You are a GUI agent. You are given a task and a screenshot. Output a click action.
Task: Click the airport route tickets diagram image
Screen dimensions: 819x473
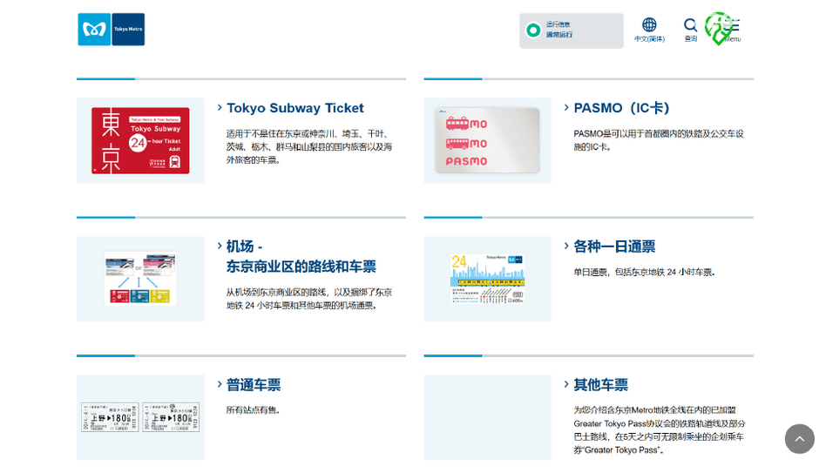pyautogui.click(x=140, y=279)
